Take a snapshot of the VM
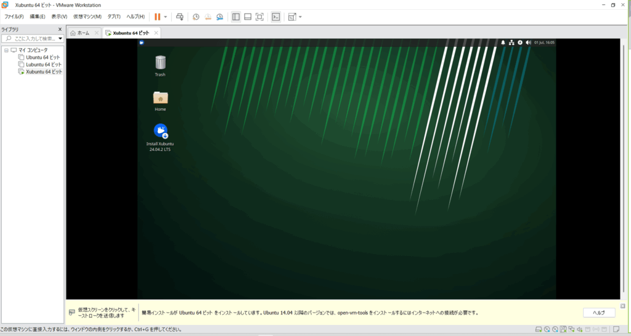631x336 pixels. (x=196, y=17)
